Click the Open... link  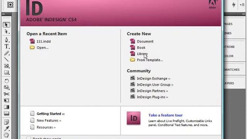[x=42, y=47]
